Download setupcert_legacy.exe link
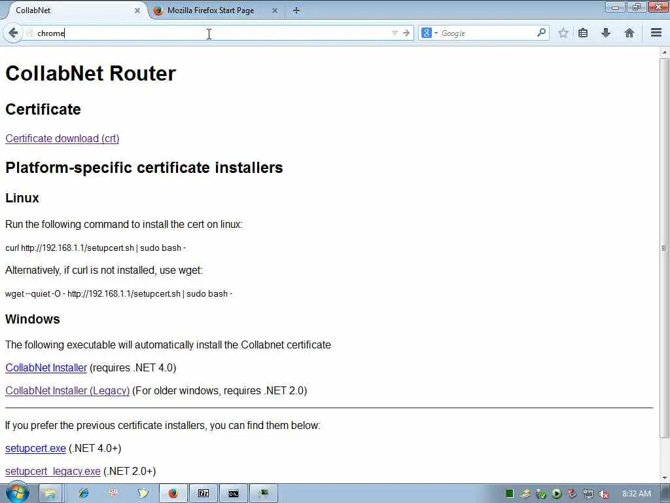670x503 pixels. point(53,471)
